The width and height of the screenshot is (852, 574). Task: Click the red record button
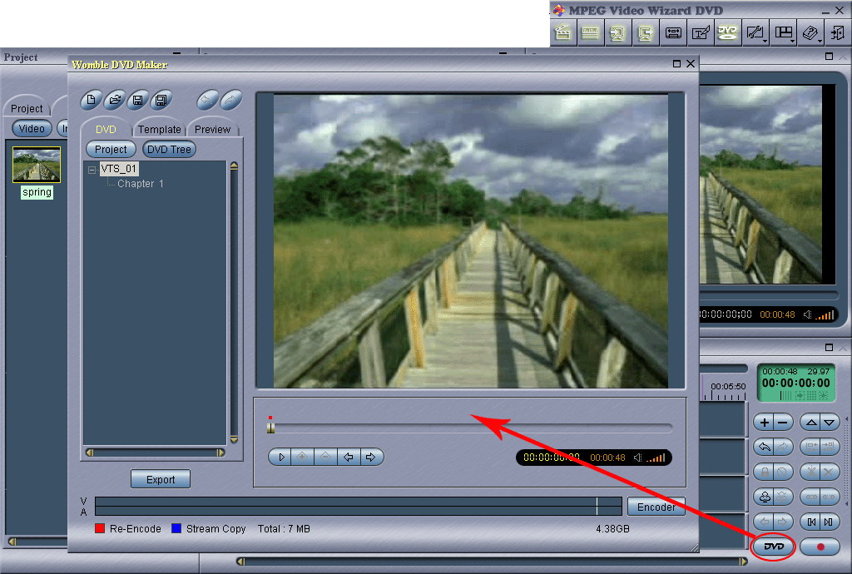click(820, 547)
